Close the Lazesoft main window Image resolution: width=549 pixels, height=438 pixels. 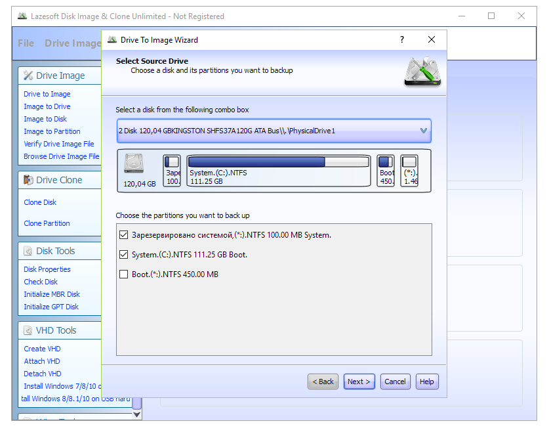click(521, 16)
